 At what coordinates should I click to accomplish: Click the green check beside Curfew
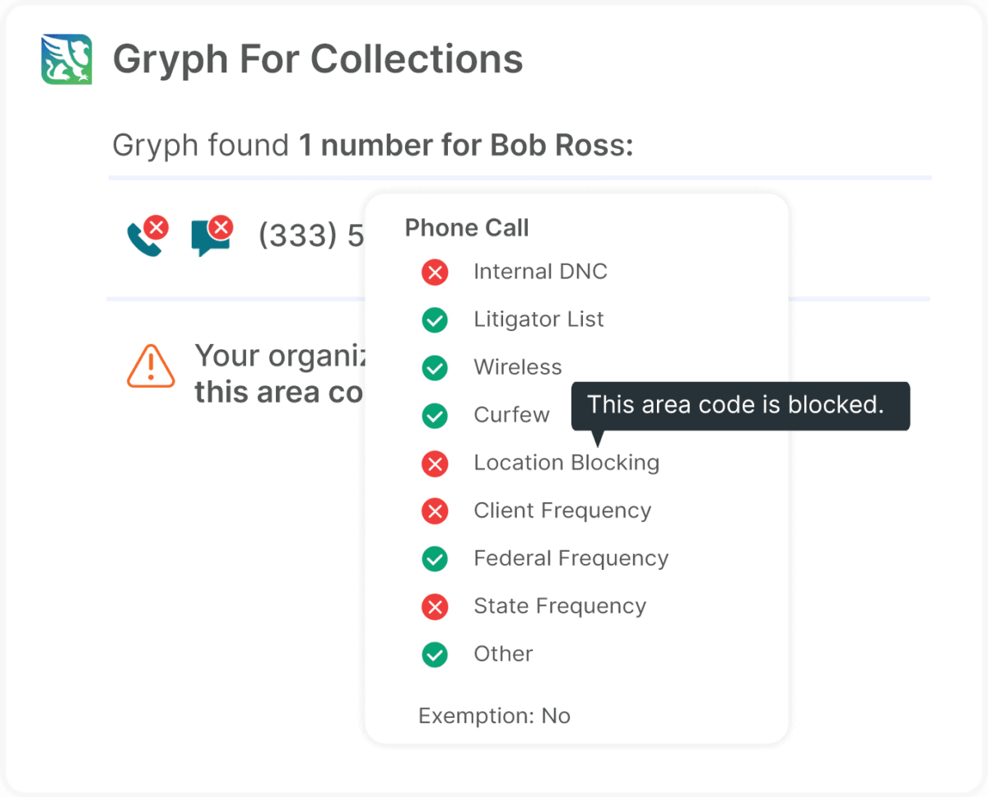tap(435, 416)
